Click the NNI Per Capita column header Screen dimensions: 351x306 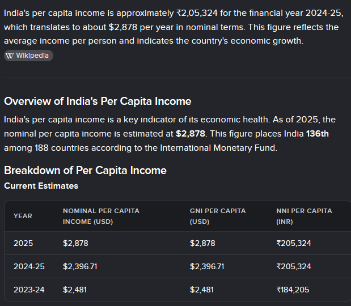pos(304,216)
